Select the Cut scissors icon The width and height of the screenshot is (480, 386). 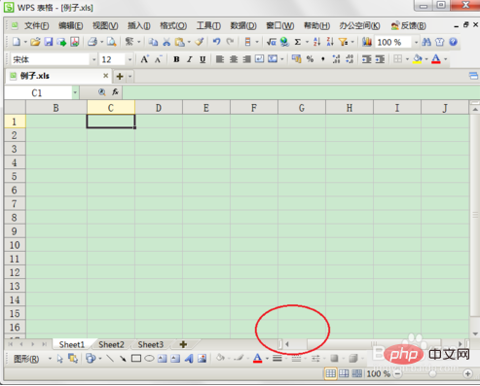coord(166,42)
